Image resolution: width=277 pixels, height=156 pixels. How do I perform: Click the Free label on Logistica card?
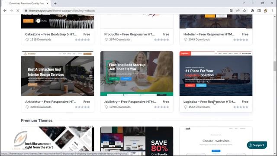(245, 102)
